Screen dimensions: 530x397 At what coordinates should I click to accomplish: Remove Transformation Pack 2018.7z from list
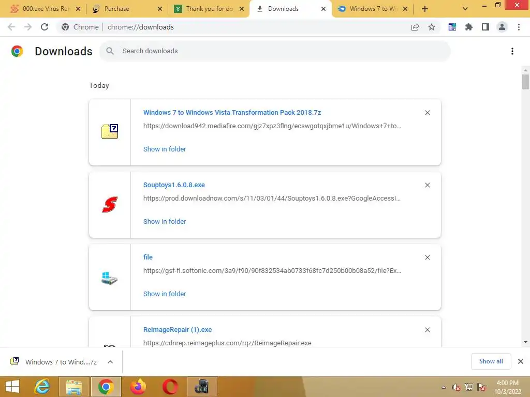click(427, 113)
